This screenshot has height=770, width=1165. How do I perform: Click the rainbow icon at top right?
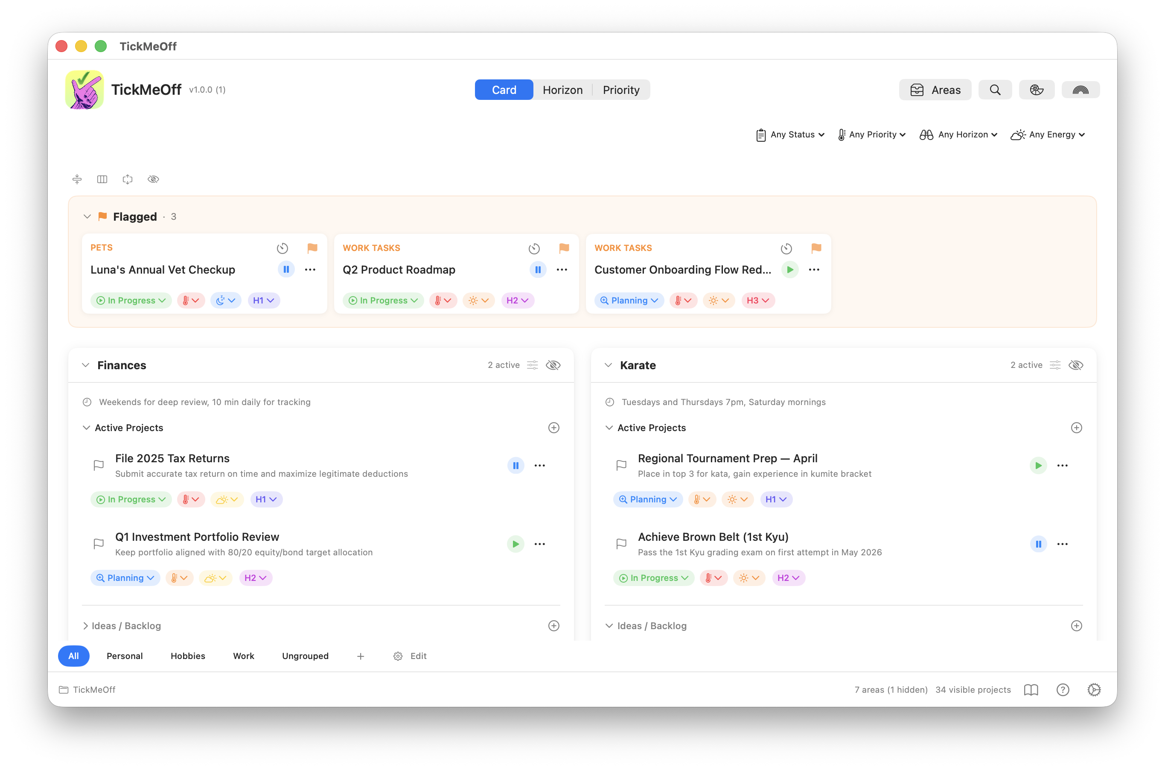1080,89
